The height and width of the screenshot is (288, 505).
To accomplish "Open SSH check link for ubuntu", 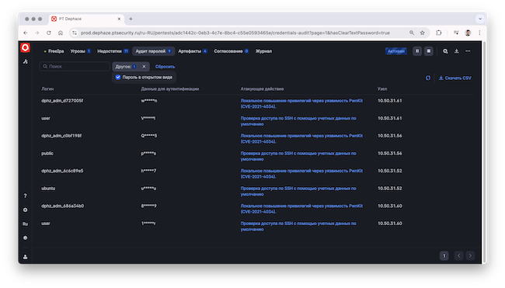I will click(298, 191).
